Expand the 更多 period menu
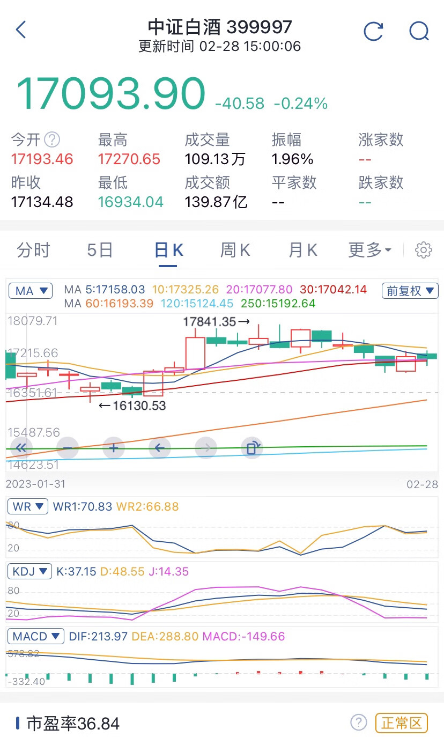 [370, 250]
